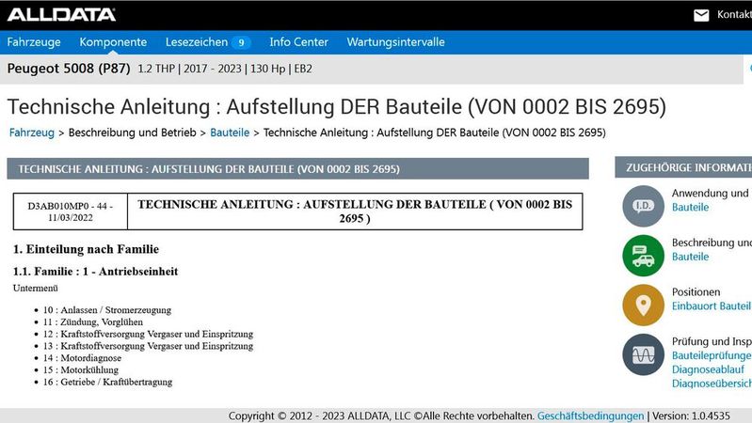Click the Untermenü label

36,289
